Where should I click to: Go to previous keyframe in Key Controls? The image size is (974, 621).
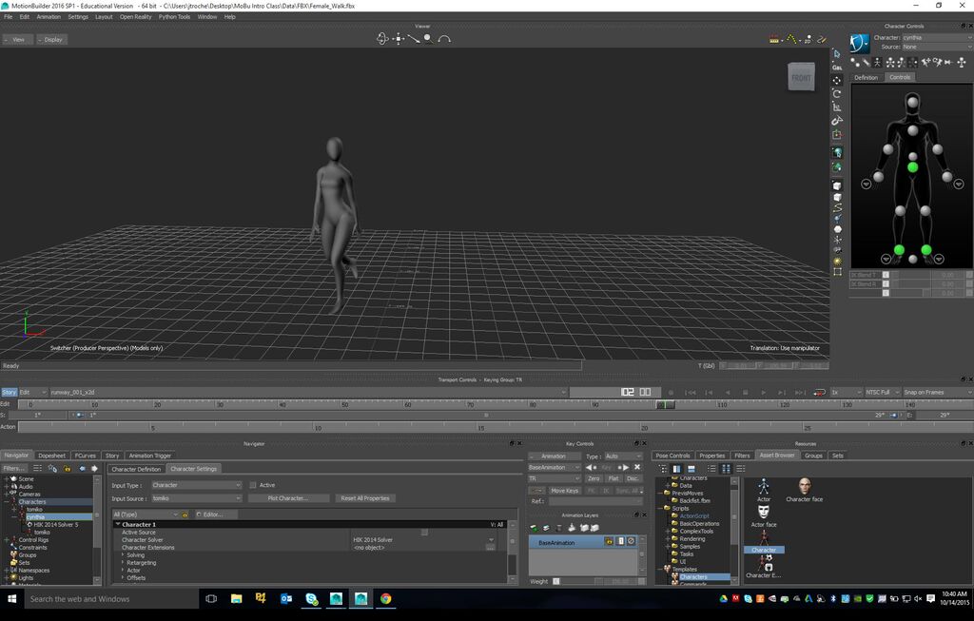[590, 467]
